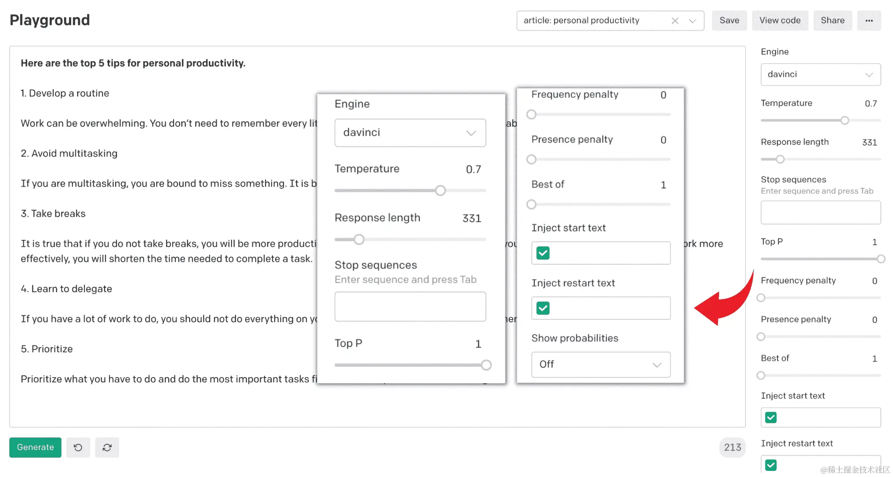Click the text '2. Avoid multitasking'

(x=69, y=153)
